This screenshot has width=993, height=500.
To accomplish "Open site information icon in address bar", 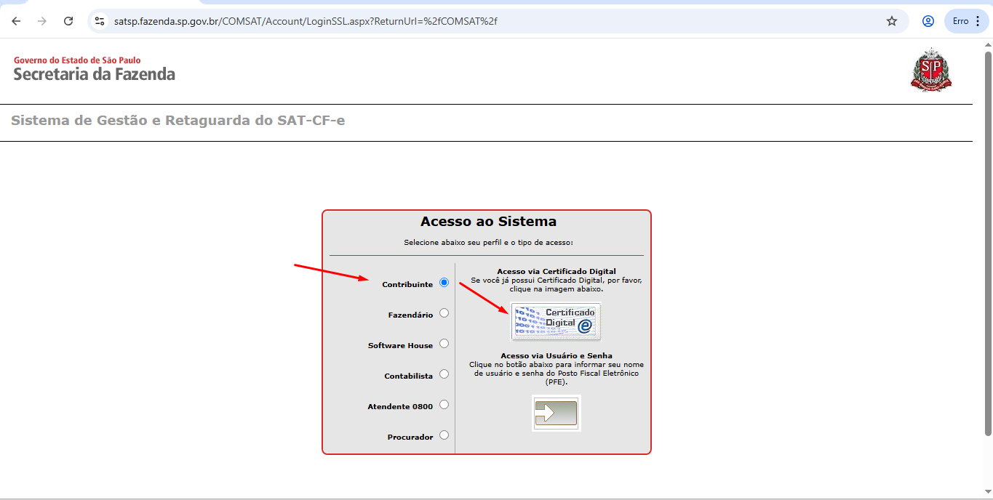I will (x=100, y=21).
